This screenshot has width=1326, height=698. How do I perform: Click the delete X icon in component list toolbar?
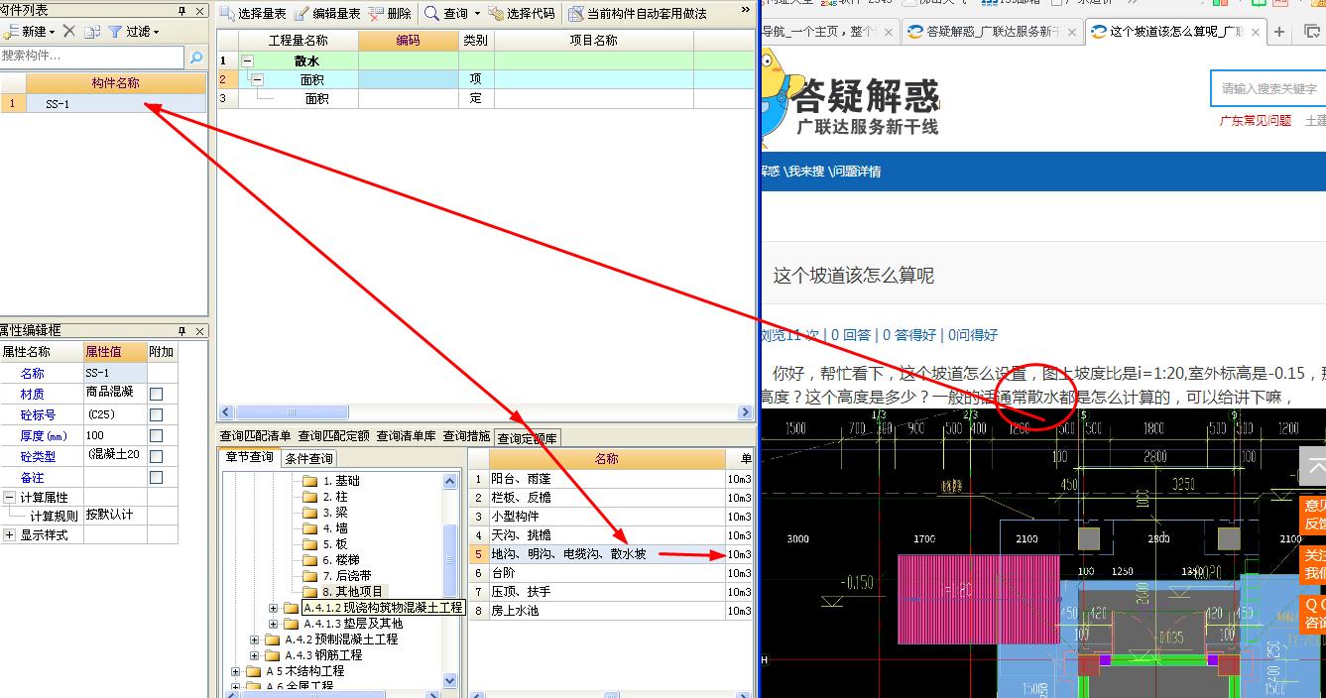point(69,32)
